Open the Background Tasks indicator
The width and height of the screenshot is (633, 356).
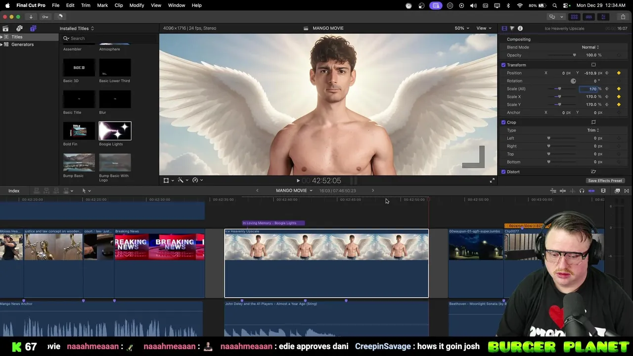pos(60,17)
